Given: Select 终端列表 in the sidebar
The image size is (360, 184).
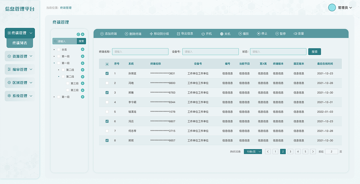Looking at the screenshot, I should pos(20,43).
